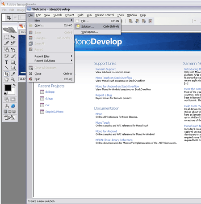Choose New File from the submenu
The width and height of the screenshot is (201, 204).
click(x=97, y=21)
